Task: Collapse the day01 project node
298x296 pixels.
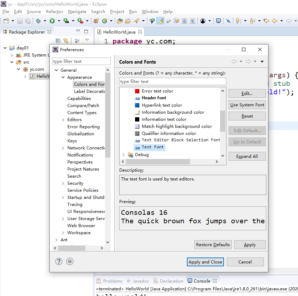Action: tap(5, 48)
